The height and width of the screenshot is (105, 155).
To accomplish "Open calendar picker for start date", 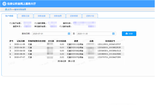I will coord(69,34).
